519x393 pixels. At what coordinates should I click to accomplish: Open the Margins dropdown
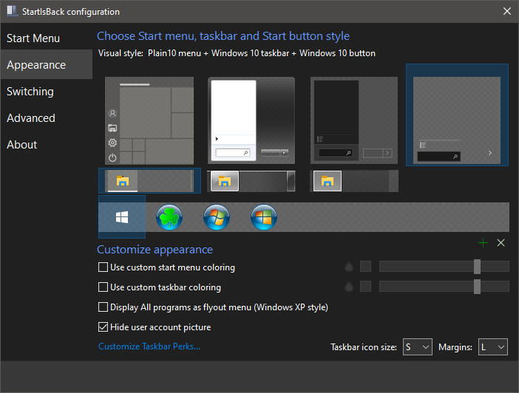click(x=493, y=346)
